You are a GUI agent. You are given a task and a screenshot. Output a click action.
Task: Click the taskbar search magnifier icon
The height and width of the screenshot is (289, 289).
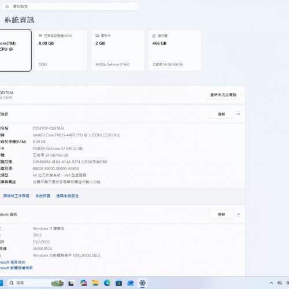[x=12, y=283]
